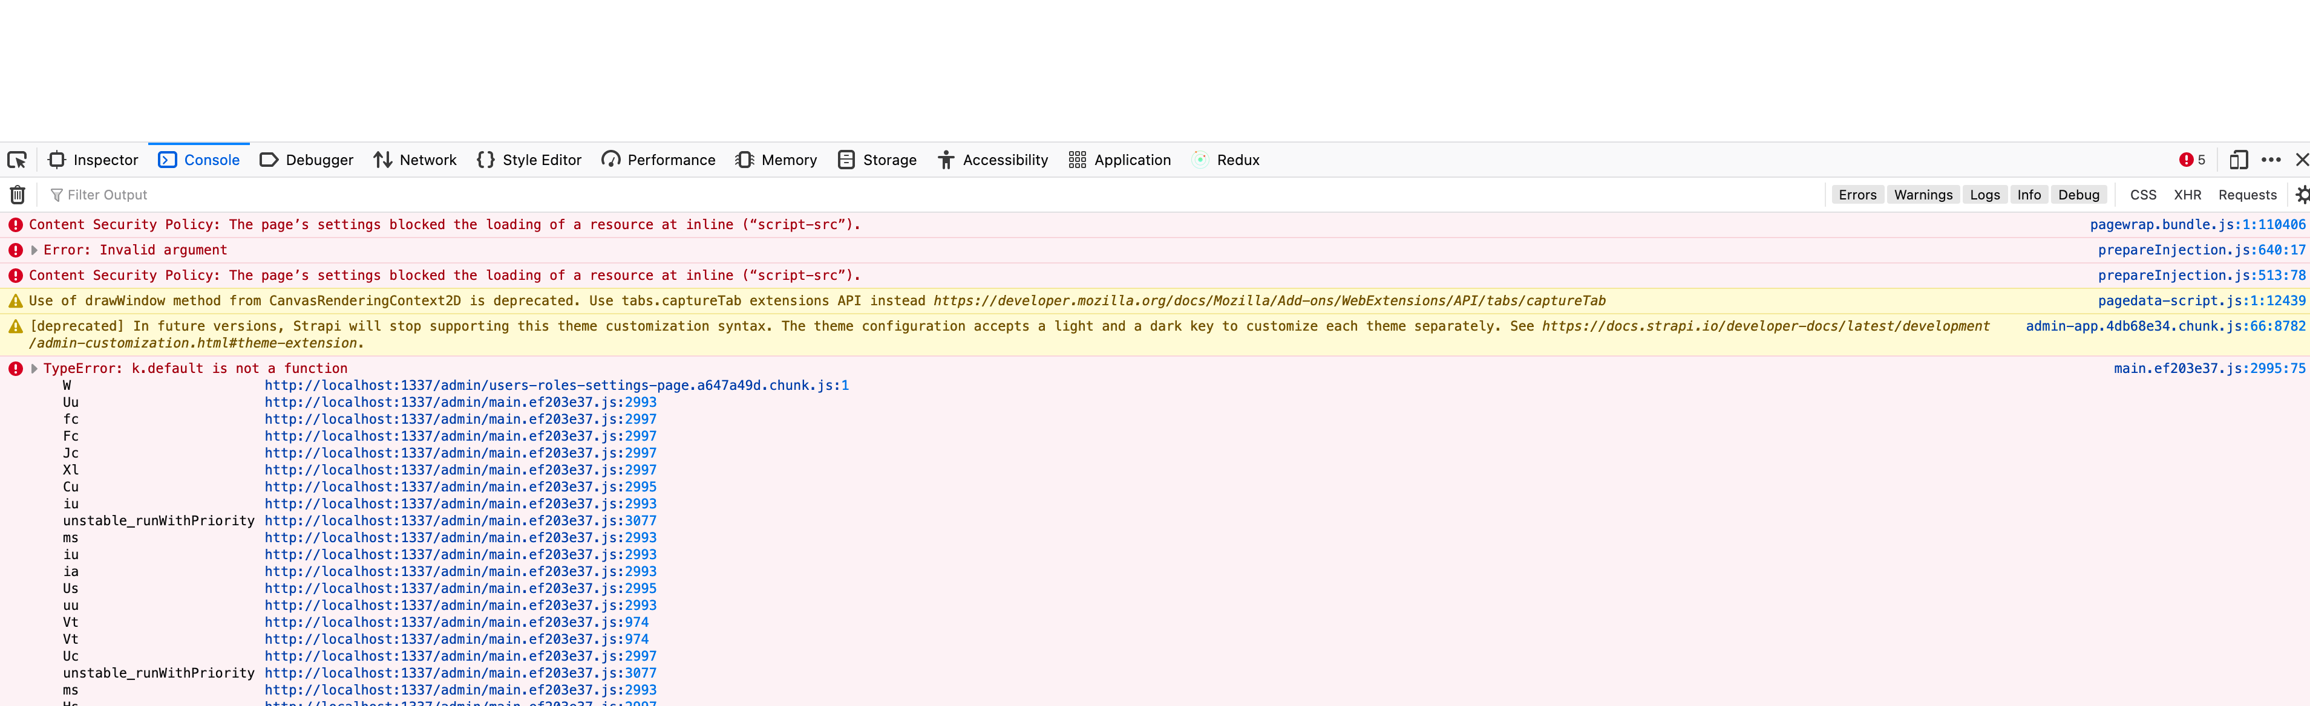Toggle the Errors log filter
This screenshot has width=2310, height=706.
pos(1857,195)
